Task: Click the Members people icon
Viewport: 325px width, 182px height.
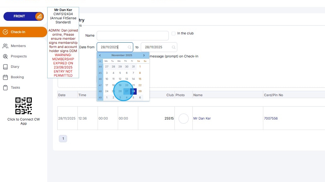Action: (x=5, y=46)
